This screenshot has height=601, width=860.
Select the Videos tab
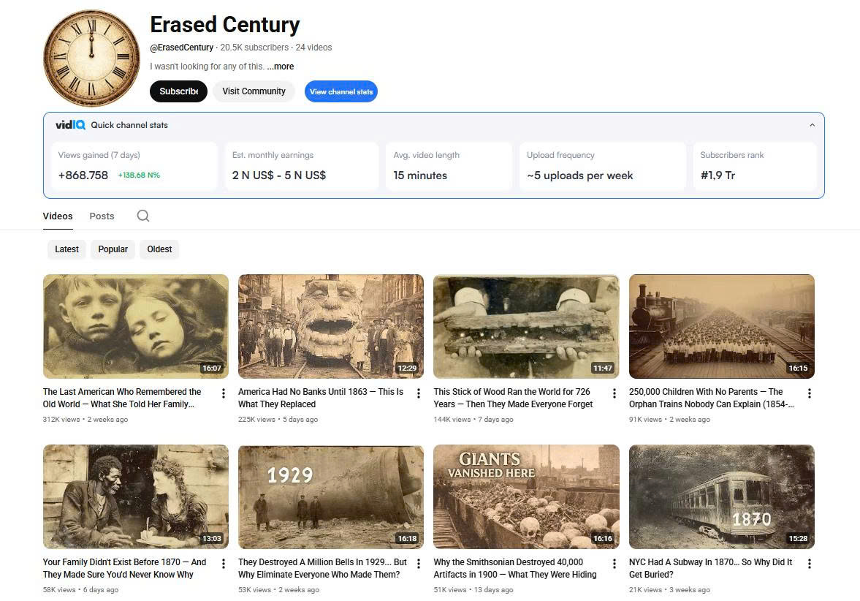(x=58, y=216)
